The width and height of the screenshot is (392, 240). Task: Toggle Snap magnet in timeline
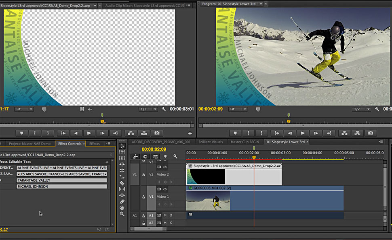coord(145,157)
